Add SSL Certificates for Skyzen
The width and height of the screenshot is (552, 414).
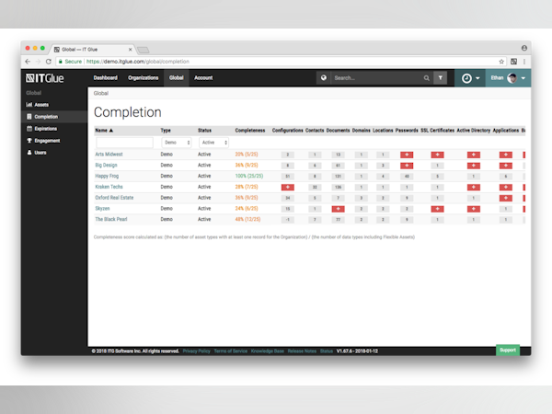[437, 209]
